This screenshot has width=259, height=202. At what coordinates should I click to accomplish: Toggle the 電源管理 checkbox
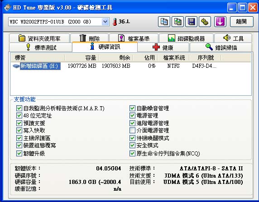[x=132, y=115]
